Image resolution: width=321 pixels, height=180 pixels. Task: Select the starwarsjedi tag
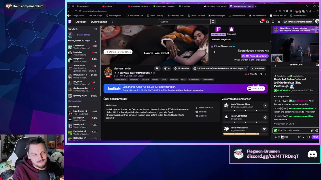[x=194, y=79]
